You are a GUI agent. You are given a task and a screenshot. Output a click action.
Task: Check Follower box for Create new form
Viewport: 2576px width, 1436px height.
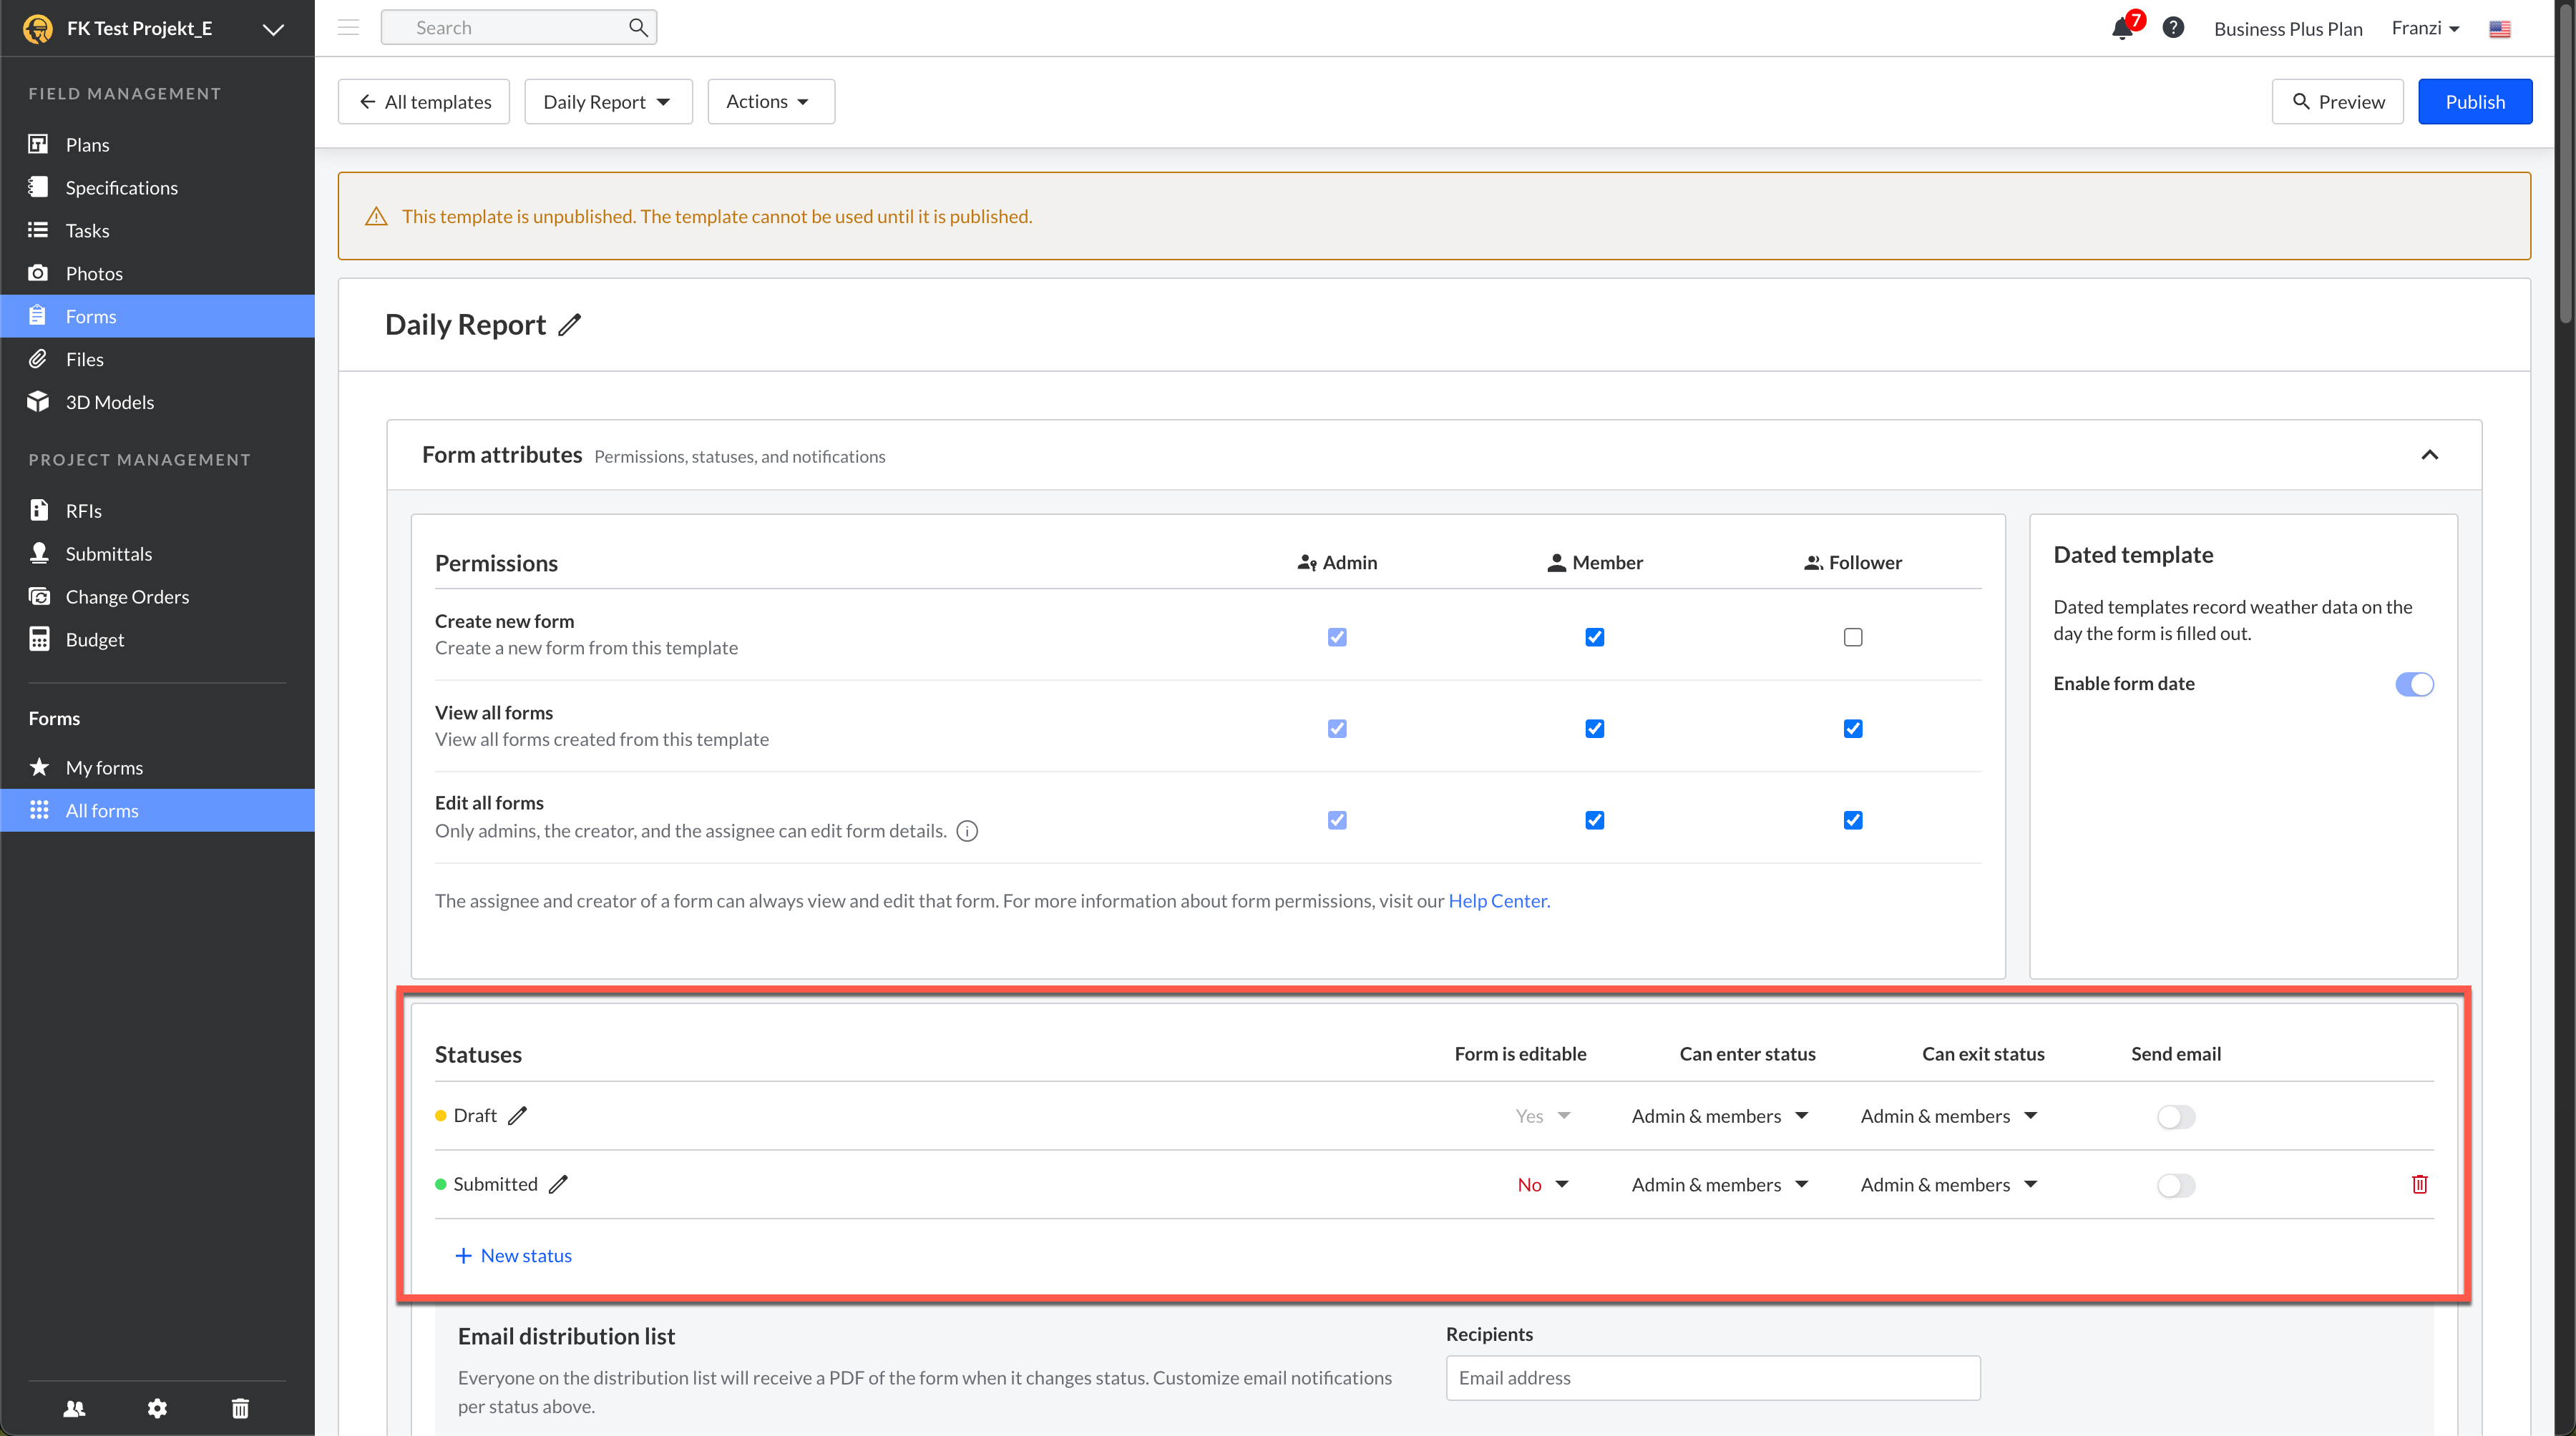point(1853,636)
